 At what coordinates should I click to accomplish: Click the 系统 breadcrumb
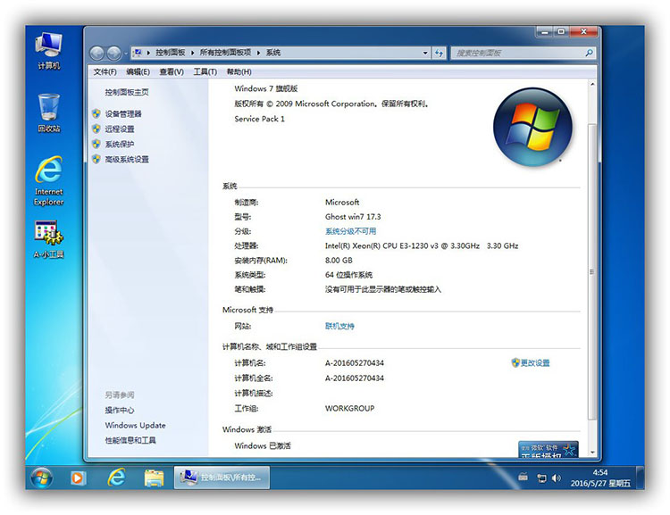pyautogui.click(x=273, y=53)
